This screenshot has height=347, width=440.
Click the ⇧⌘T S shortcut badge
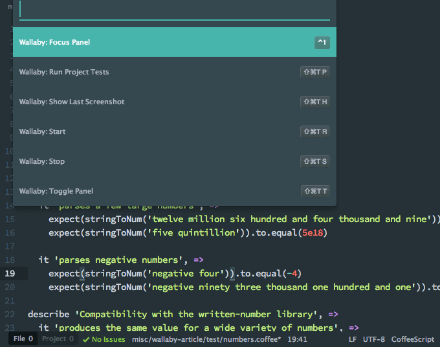coord(315,161)
